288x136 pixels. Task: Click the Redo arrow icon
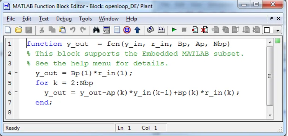point(83,30)
